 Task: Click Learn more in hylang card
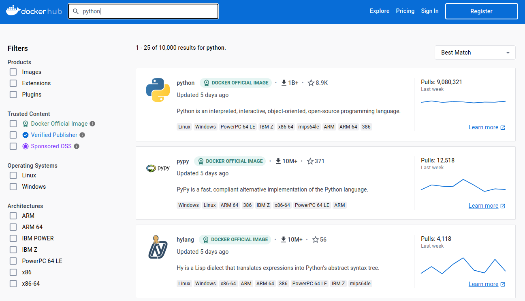pyautogui.click(x=483, y=284)
